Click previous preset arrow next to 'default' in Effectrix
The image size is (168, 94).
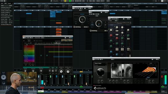(24, 41)
